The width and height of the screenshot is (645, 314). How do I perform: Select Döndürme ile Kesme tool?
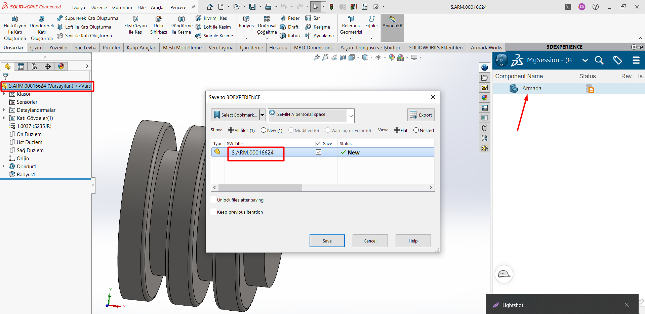182,25
